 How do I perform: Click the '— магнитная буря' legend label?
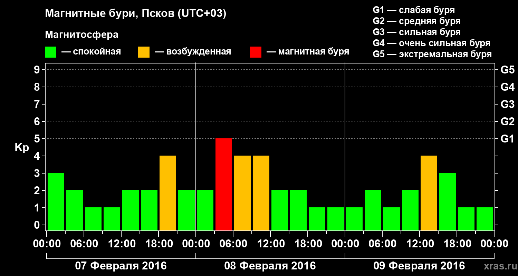coord(308,52)
